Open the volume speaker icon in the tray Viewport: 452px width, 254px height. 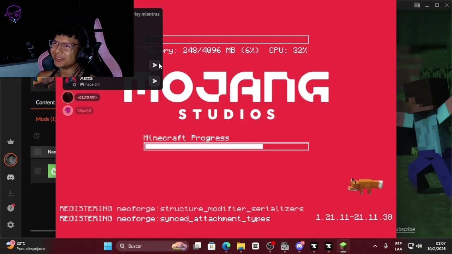[419, 246]
